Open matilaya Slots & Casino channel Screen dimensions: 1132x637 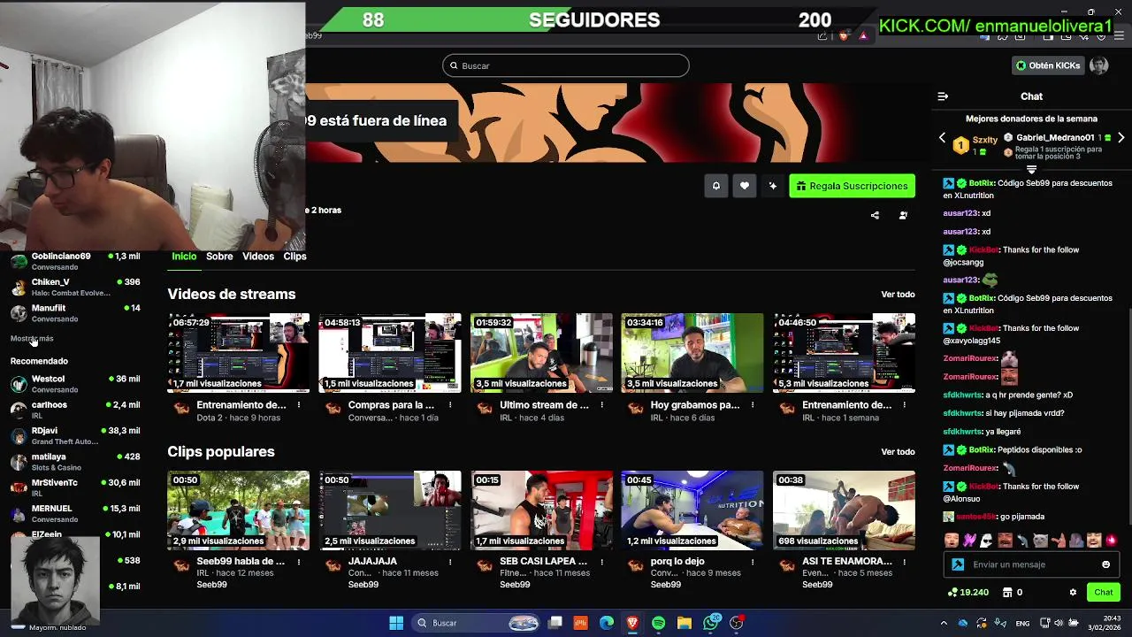point(75,462)
